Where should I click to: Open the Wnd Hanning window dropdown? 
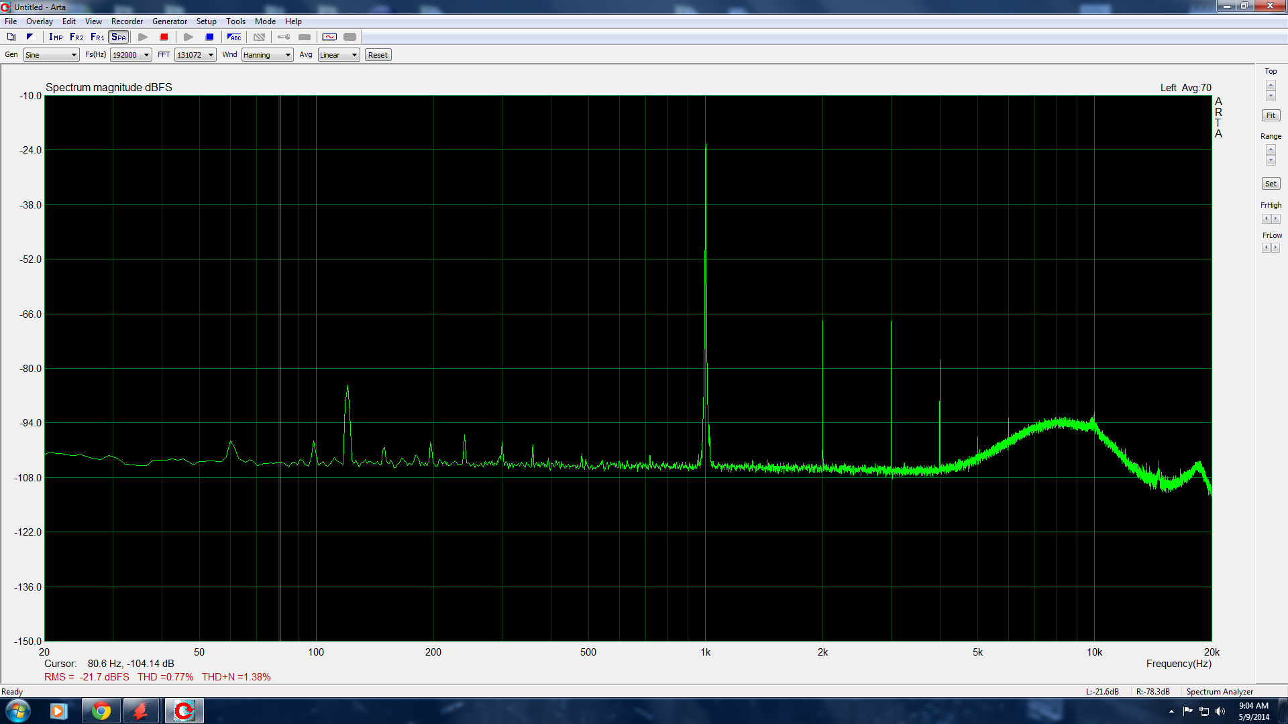(x=268, y=55)
